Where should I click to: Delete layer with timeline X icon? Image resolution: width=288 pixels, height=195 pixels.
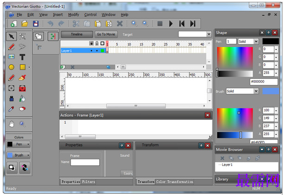[x=73, y=67]
